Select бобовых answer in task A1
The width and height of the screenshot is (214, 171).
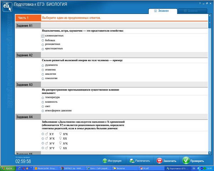(43, 41)
